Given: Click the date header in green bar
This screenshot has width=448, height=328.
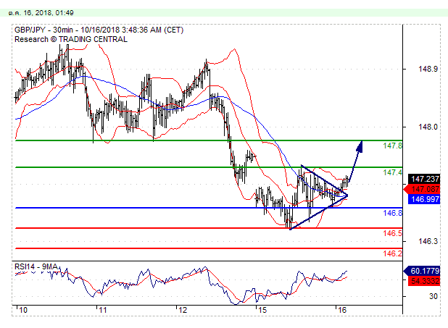Looking at the screenshot, I should click(31, 12).
